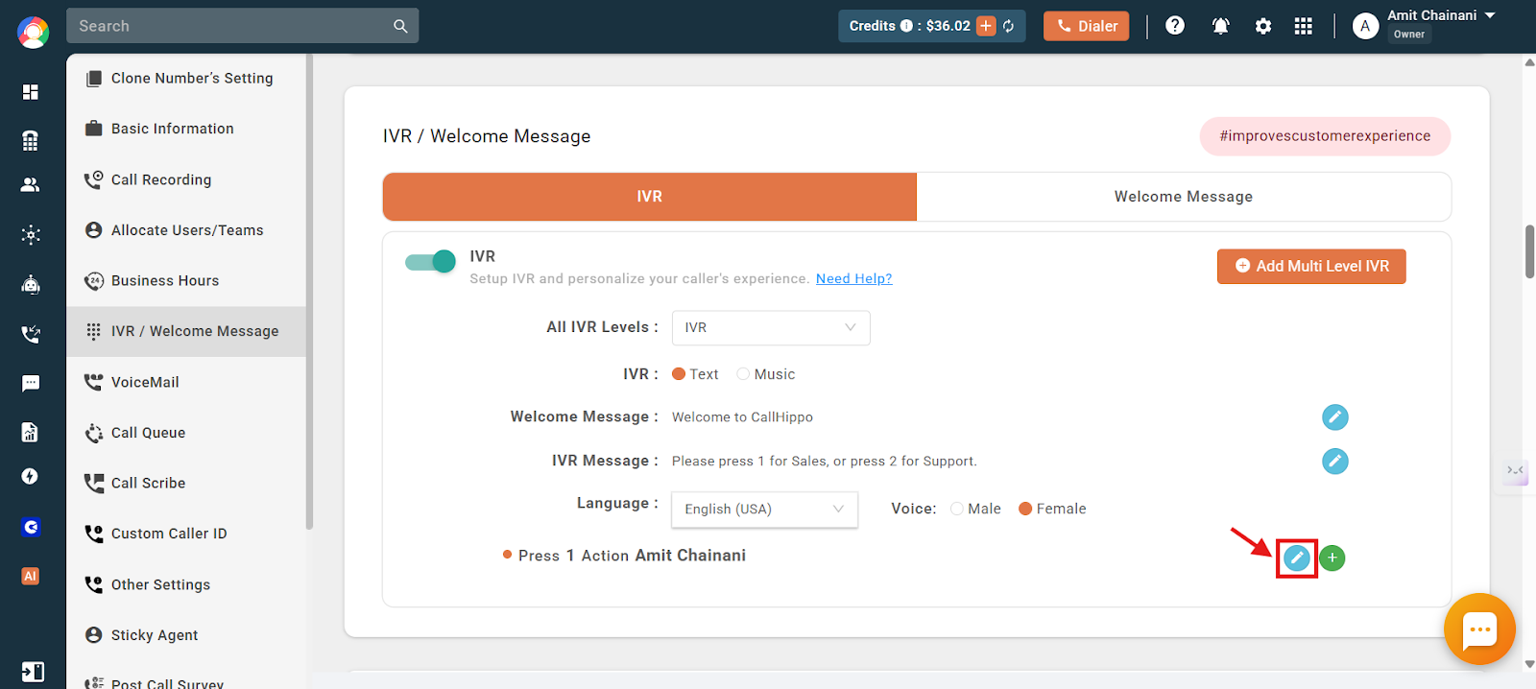Choose the Female voice option
The image size is (1536, 689).
click(1025, 509)
